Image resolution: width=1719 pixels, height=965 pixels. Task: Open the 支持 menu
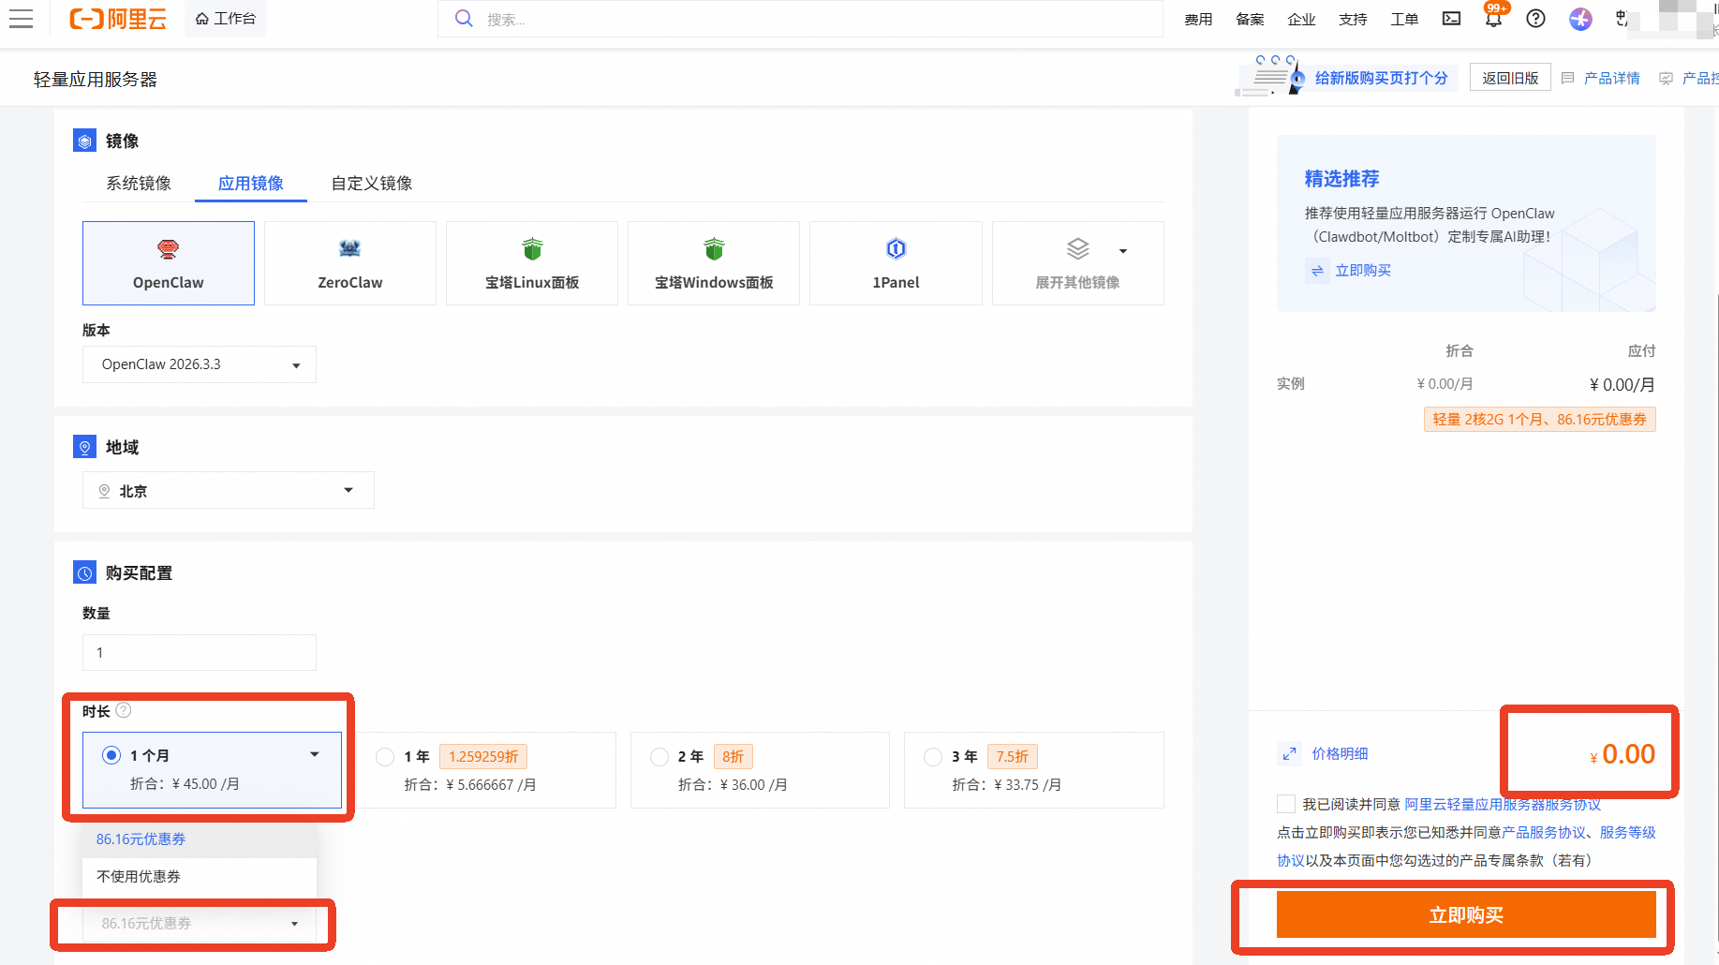(1353, 19)
